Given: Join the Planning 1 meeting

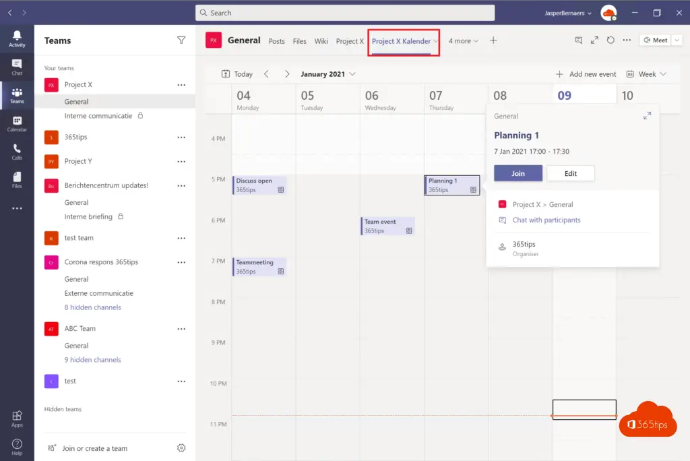Looking at the screenshot, I should click(517, 173).
